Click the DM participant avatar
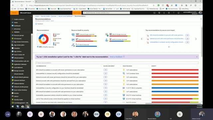Viewport: 213px width, 120px height. (x=96, y=114)
